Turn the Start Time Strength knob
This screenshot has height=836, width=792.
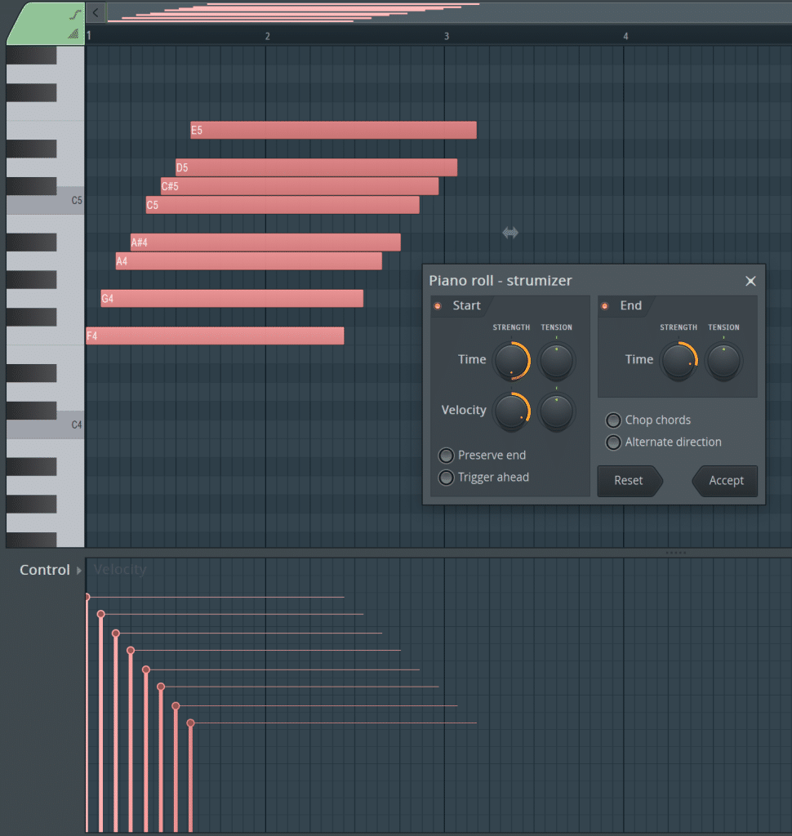[x=512, y=360]
